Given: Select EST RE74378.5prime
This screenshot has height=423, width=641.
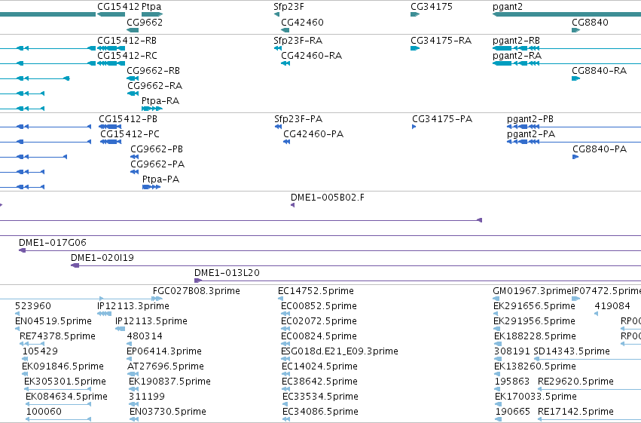Looking at the screenshot, I should click(x=58, y=337).
